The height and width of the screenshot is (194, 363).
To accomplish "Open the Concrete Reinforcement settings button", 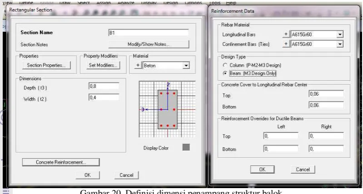I will click(x=61, y=162).
